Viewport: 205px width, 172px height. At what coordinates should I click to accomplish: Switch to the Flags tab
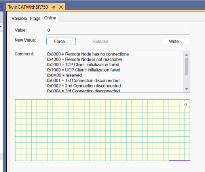click(x=35, y=18)
